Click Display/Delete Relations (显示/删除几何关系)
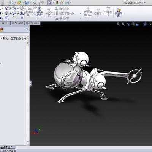Screen dimensions: 152x152 (x=88, y=12)
